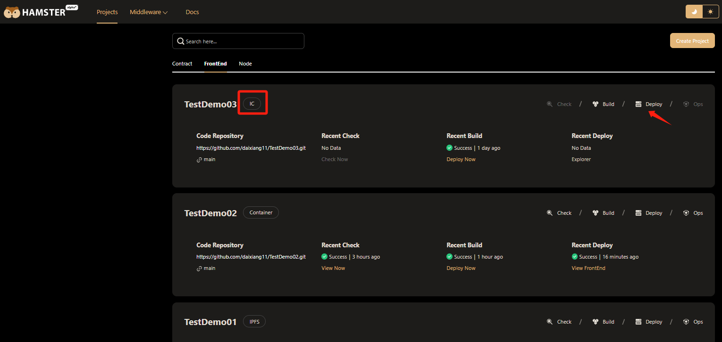Click TestDemo01 Deploy icon
722x342 pixels.
638,322
